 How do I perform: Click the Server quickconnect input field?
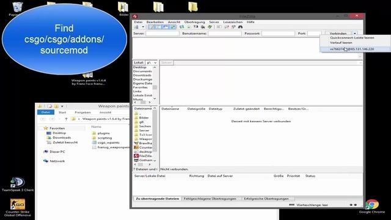click(x=163, y=34)
